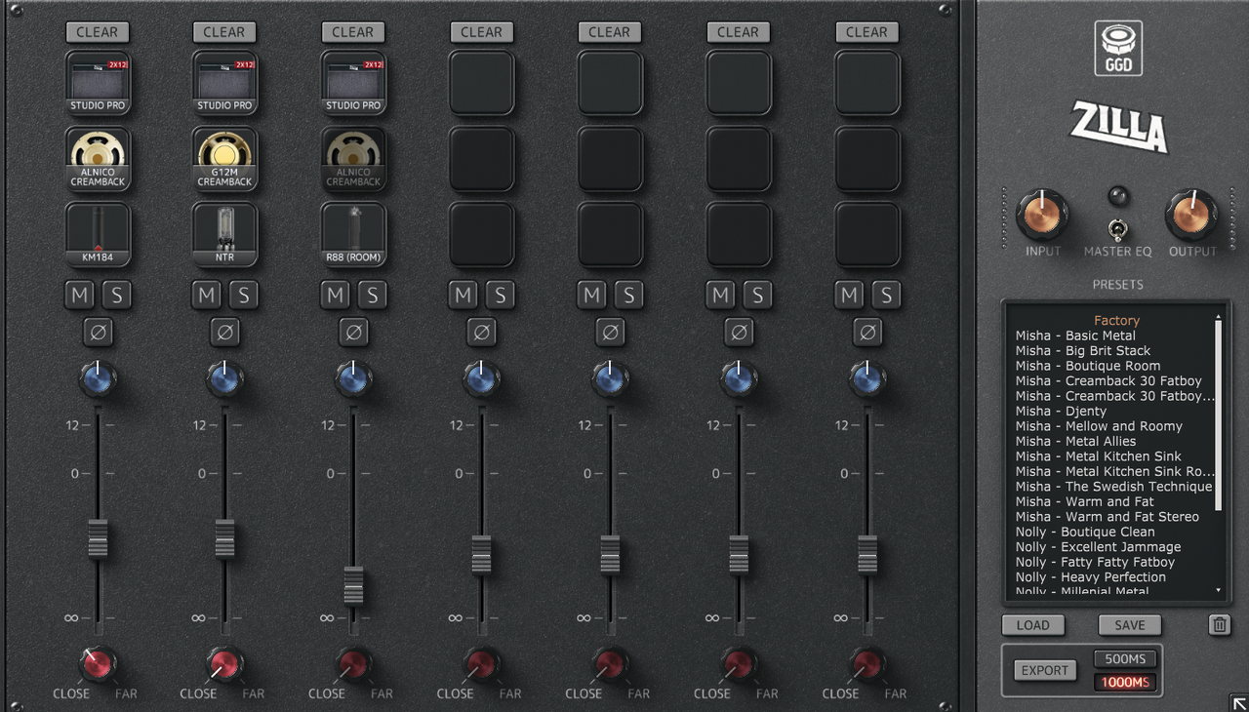The width and height of the screenshot is (1249, 712).
Task: Click the channel 3 volume fader handle
Action: pos(353,585)
